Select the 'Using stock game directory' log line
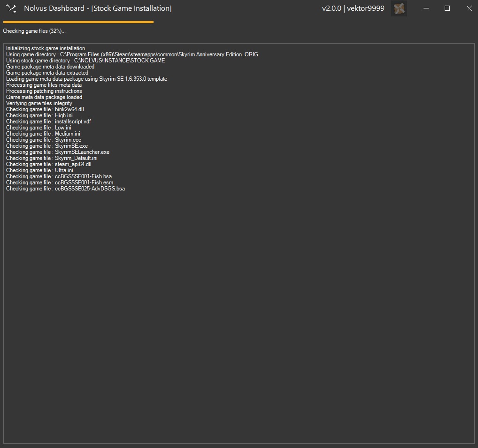The height and width of the screenshot is (448, 478). click(85, 61)
